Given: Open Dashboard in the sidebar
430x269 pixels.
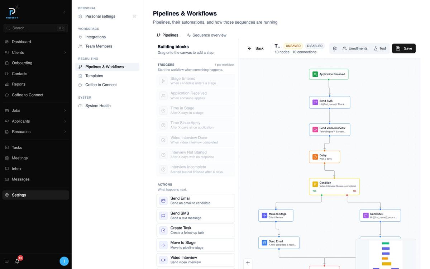Looking at the screenshot, I should [35, 42].
